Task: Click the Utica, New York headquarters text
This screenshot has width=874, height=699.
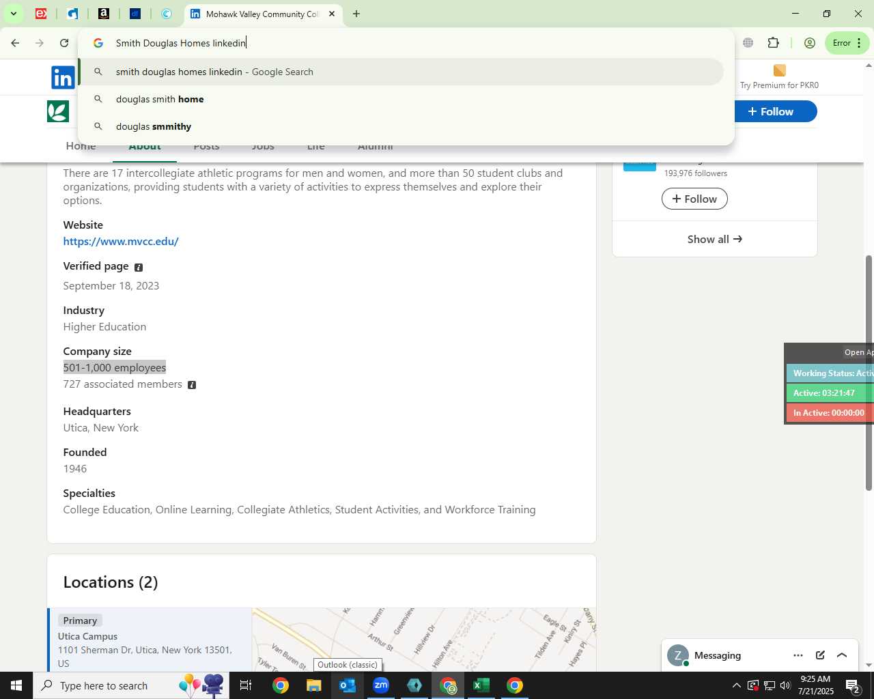Action: [x=101, y=428]
